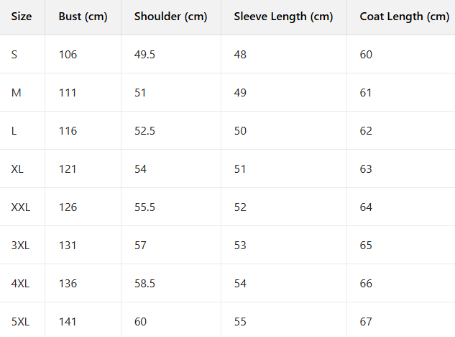455x337 pixels.
Task: Click the S size label cell
Action: 14,55
